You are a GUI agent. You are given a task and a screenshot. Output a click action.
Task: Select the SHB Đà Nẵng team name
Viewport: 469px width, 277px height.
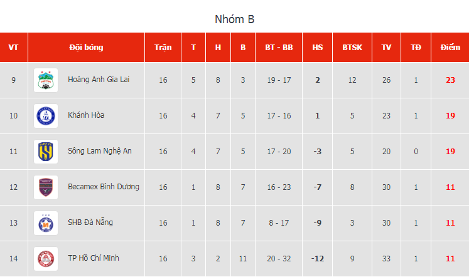pos(90,222)
